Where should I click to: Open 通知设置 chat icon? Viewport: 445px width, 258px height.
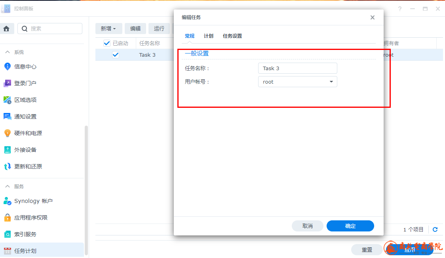7,117
